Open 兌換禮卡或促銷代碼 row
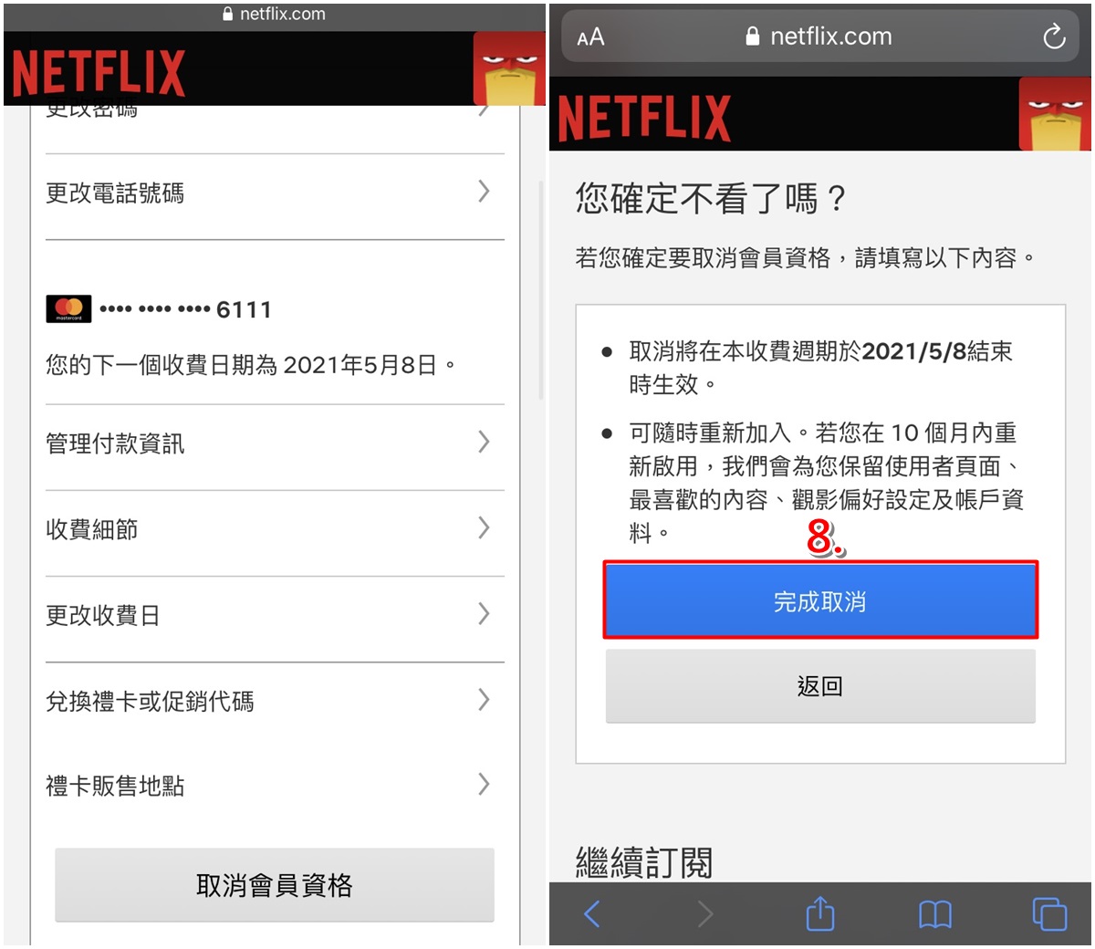 [x=275, y=702]
